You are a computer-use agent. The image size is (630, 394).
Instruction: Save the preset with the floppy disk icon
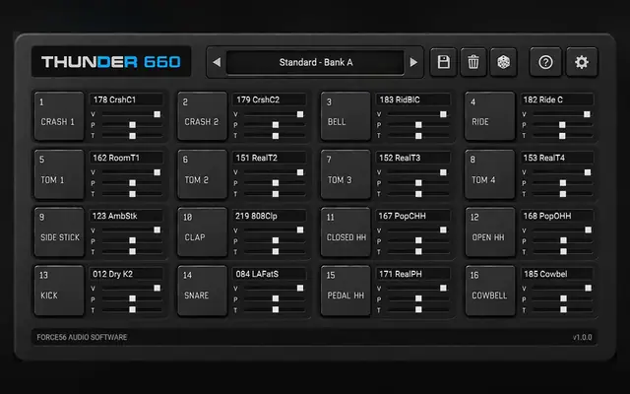click(x=444, y=62)
